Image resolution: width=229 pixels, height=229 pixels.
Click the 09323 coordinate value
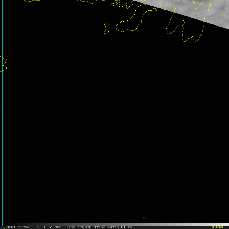tap(113, 227)
